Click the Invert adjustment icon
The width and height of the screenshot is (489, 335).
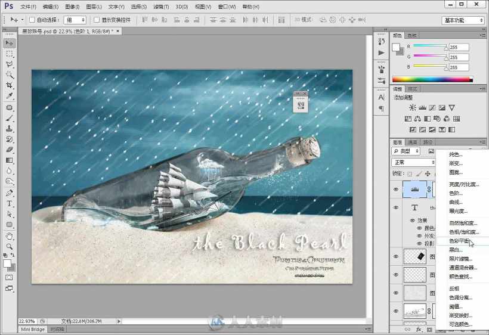tap(413, 129)
